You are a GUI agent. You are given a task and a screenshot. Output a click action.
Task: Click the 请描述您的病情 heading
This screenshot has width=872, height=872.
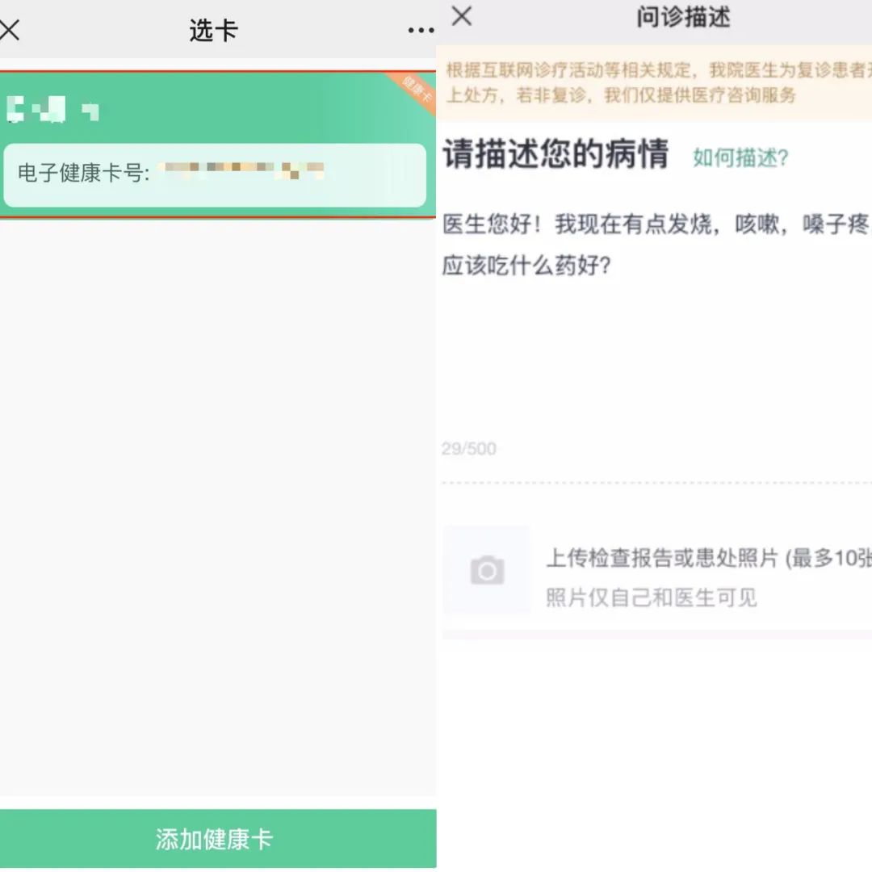[555, 153]
